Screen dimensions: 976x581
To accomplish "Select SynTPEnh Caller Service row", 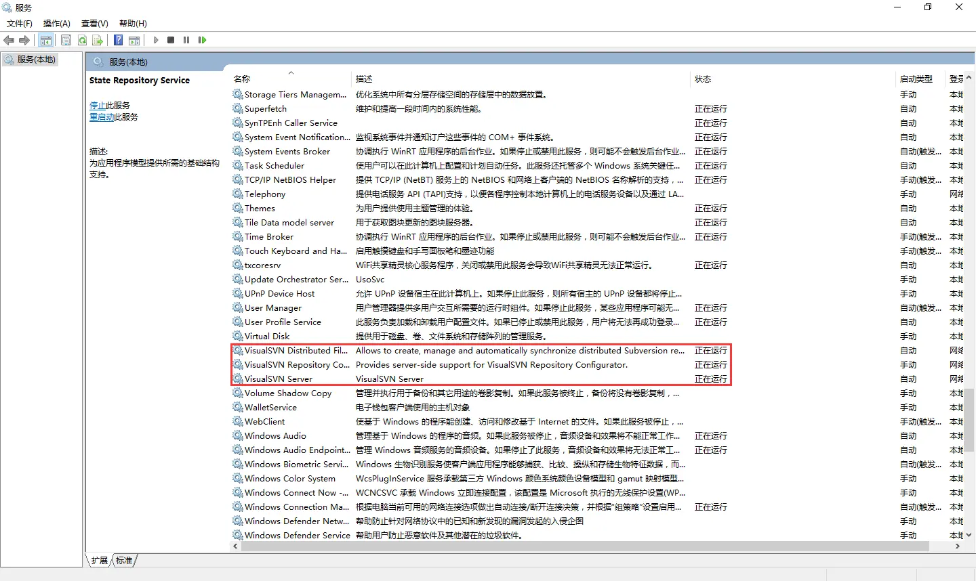I will (x=597, y=123).
